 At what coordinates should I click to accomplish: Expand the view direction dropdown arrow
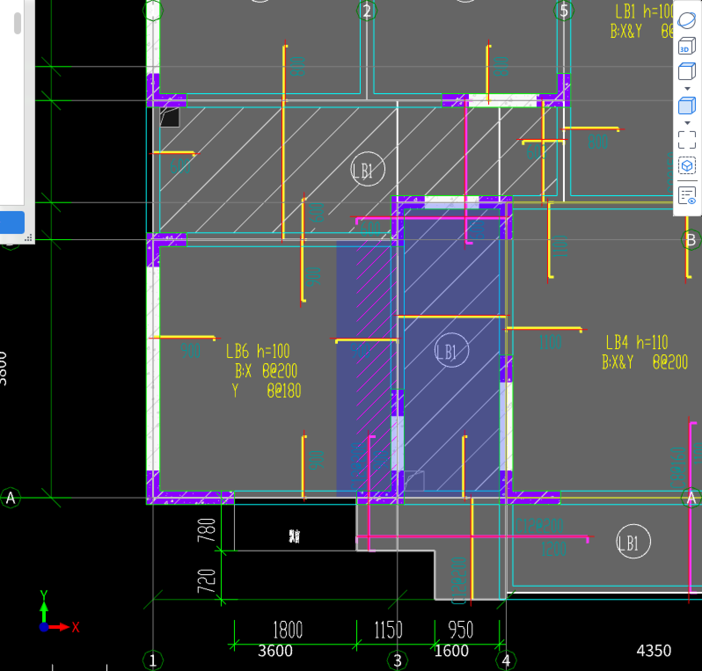pos(687,89)
